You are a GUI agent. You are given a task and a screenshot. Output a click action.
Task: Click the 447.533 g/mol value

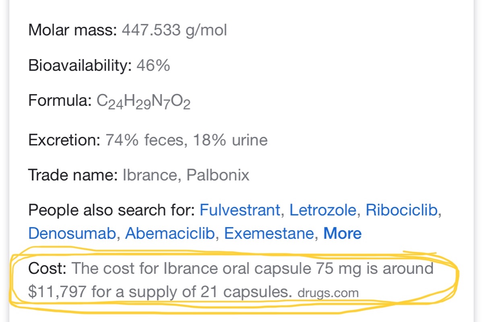coord(174,30)
